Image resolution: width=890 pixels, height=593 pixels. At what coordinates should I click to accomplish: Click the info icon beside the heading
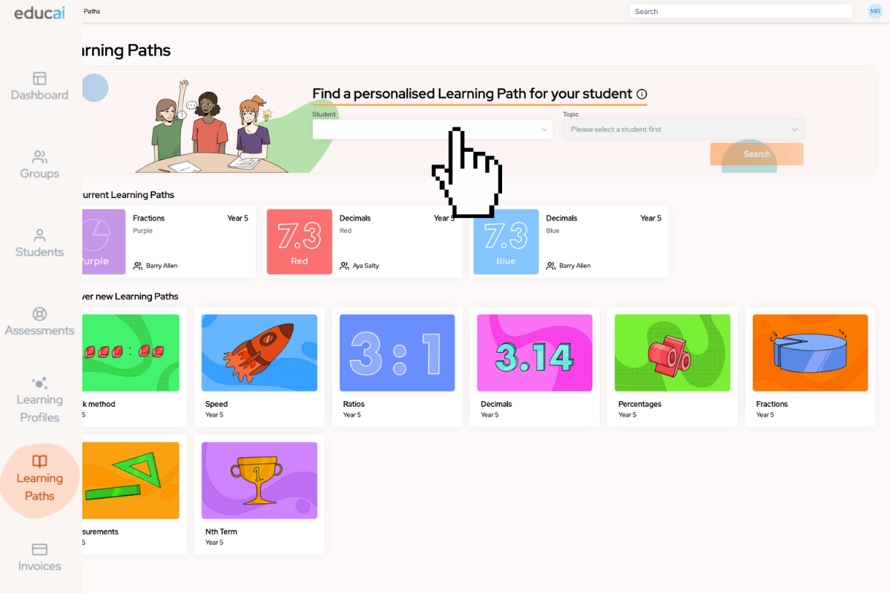642,94
